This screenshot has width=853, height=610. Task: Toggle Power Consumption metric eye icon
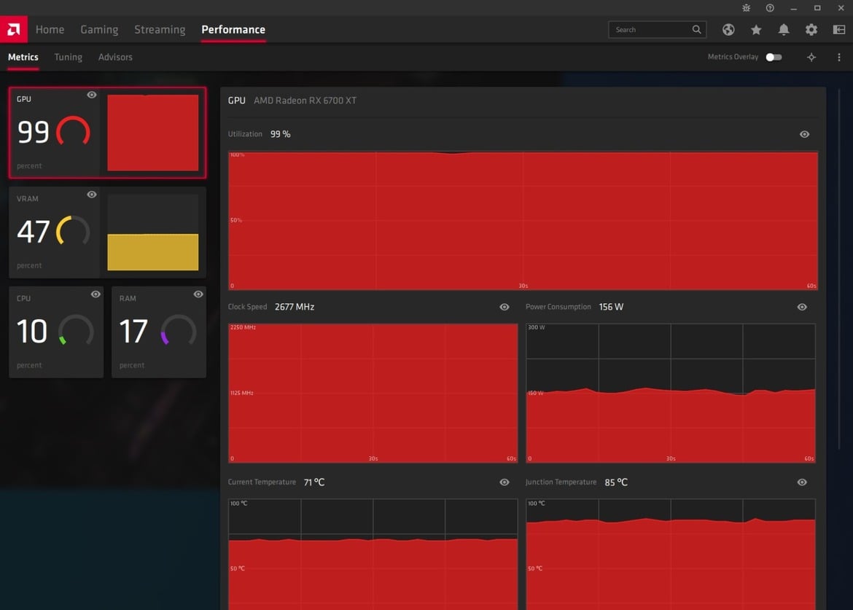point(802,307)
